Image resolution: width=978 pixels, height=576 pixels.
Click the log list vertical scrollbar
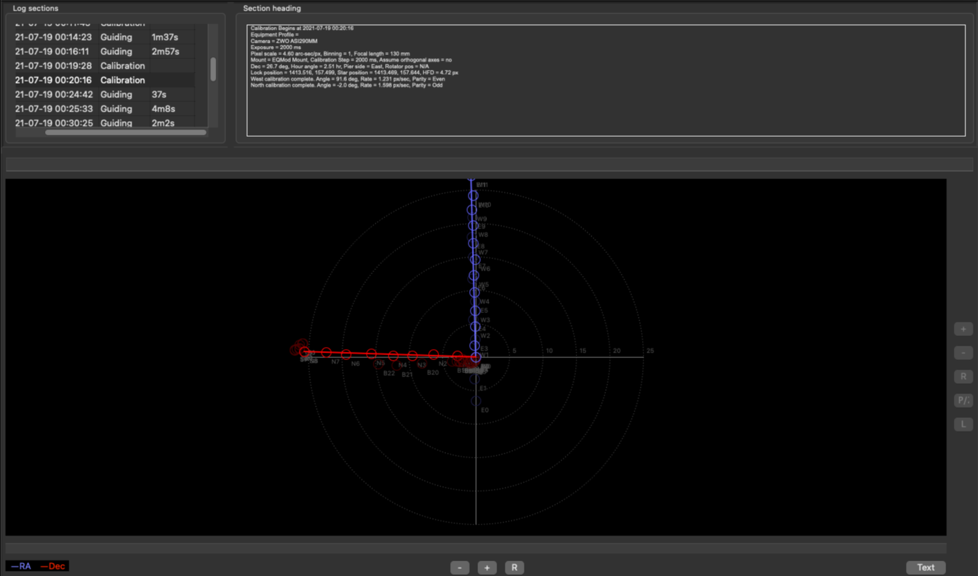213,70
